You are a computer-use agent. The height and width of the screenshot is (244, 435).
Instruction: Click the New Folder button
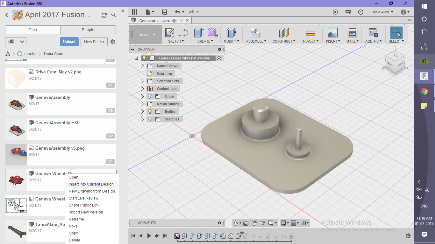tap(94, 42)
